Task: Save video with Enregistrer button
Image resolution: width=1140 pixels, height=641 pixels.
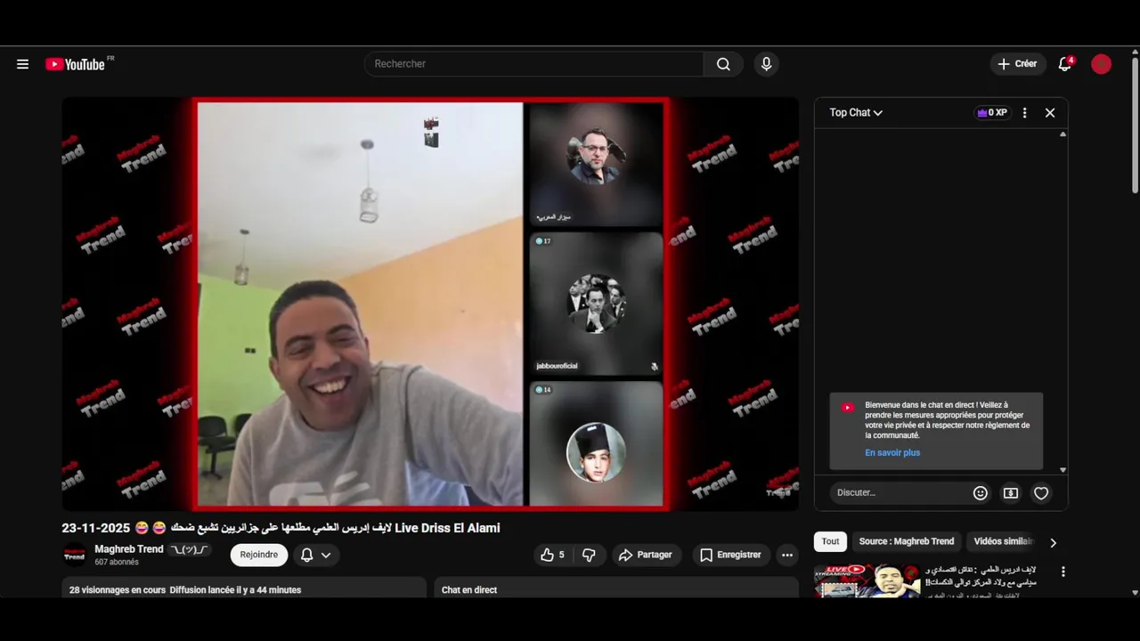Action: 730,555
